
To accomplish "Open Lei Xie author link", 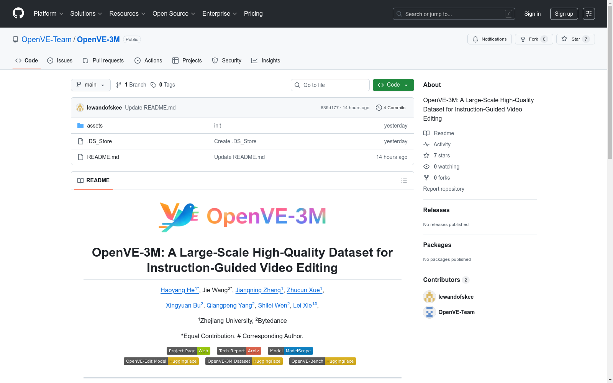I will coord(305,305).
